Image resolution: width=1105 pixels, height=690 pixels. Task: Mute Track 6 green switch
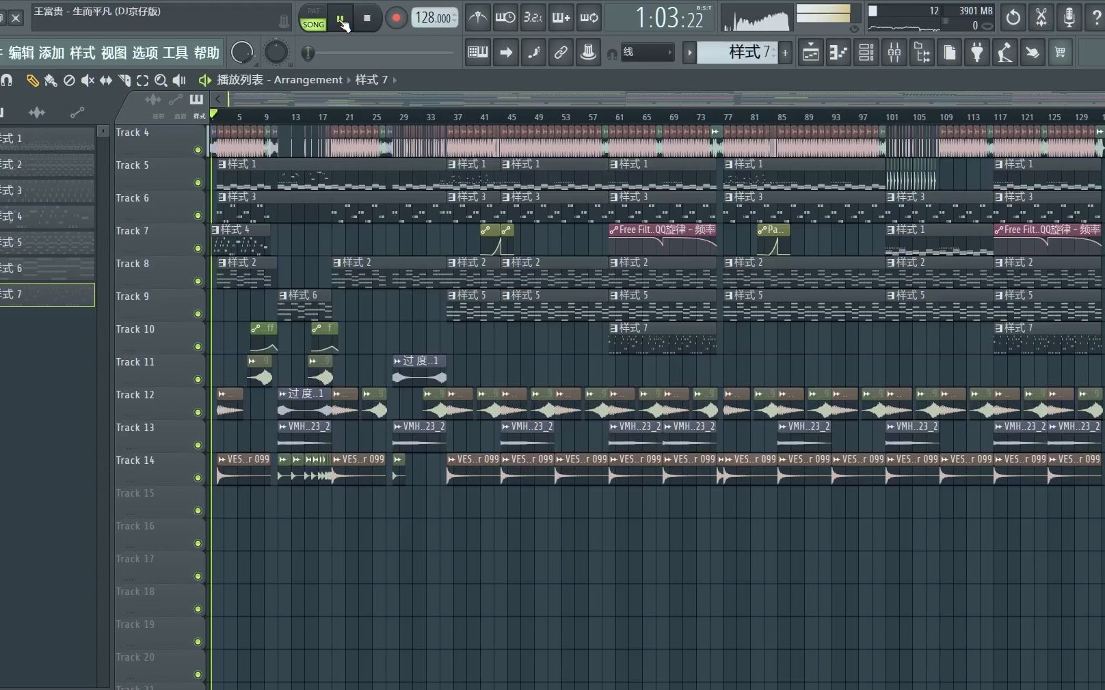pyautogui.click(x=198, y=216)
